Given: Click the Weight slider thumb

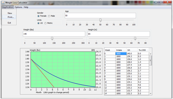Looking at the screenshot, I should 52,38.
